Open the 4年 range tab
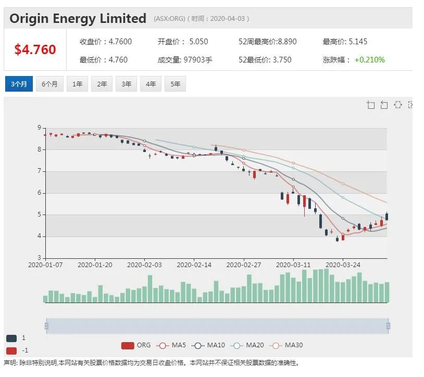Screen dimensions: 424x377 click(x=151, y=84)
